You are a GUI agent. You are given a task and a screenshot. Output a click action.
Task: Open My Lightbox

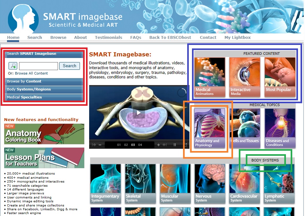click(x=238, y=37)
